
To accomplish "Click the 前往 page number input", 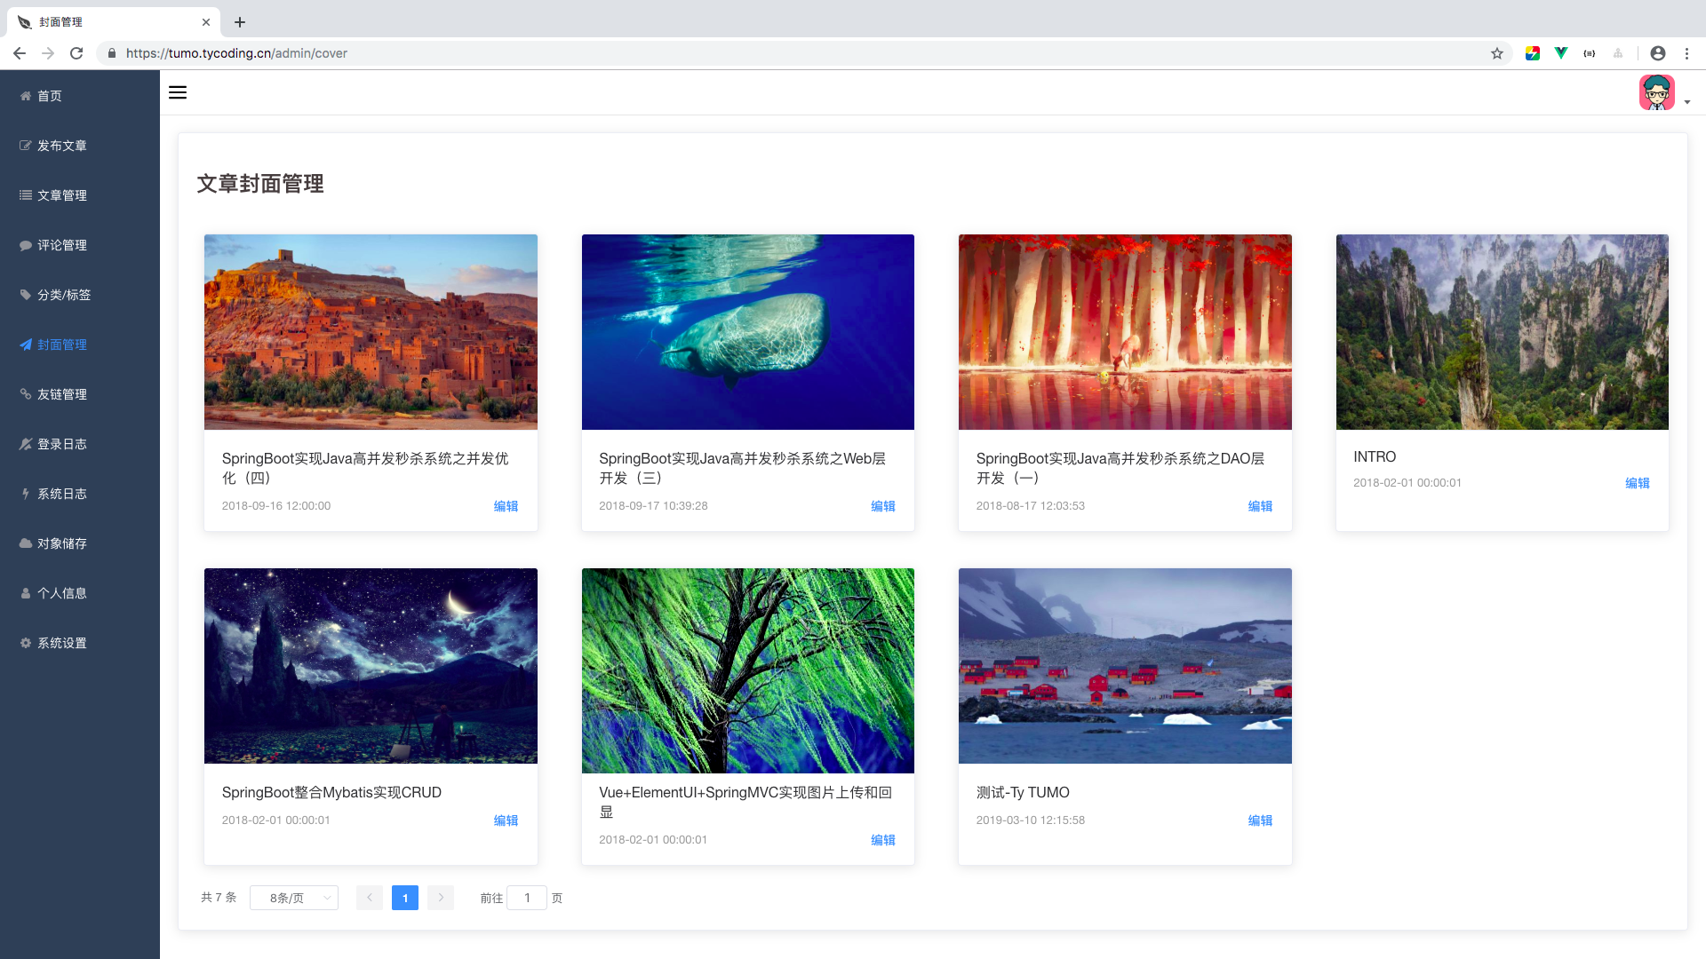I will (527, 898).
